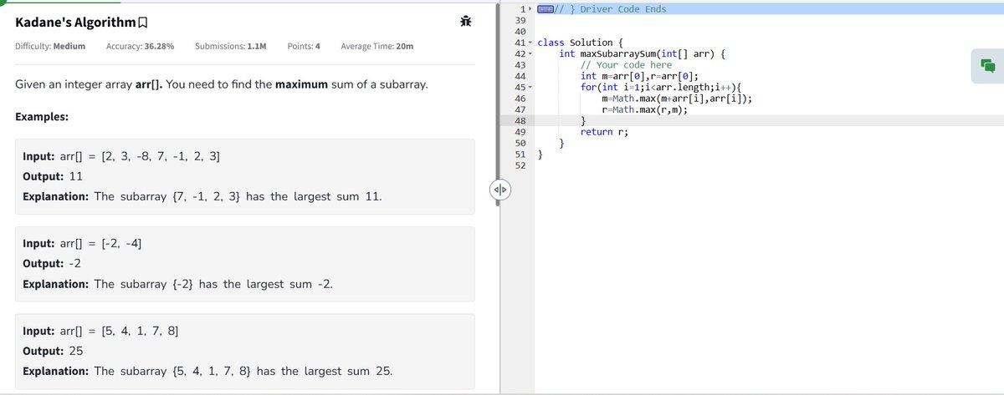
Task: Click the 'Accuracy: 36.28%' stat
Action: [x=140, y=46]
